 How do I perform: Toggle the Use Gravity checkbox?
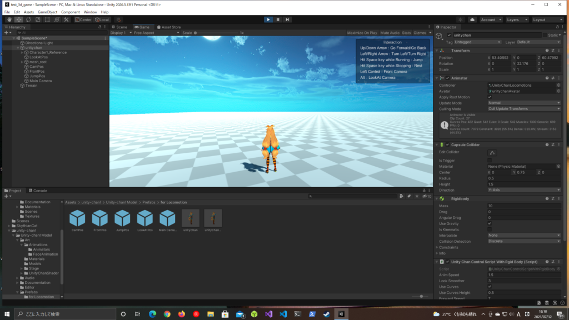[x=490, y=223]
